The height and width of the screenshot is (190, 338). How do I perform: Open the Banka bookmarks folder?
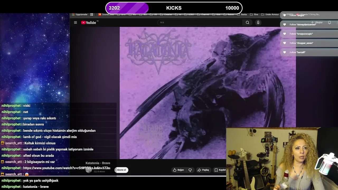click(242, 15)
